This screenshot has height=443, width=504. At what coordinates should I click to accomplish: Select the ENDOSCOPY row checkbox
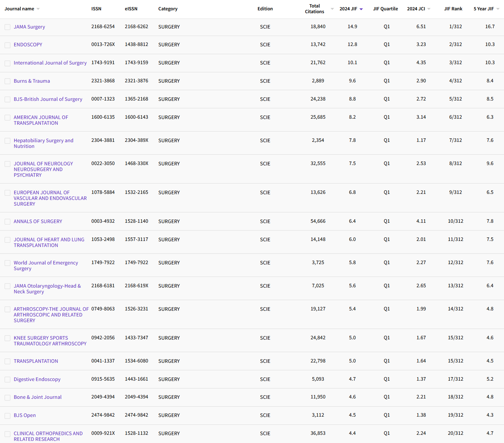(x=7, y=45)
